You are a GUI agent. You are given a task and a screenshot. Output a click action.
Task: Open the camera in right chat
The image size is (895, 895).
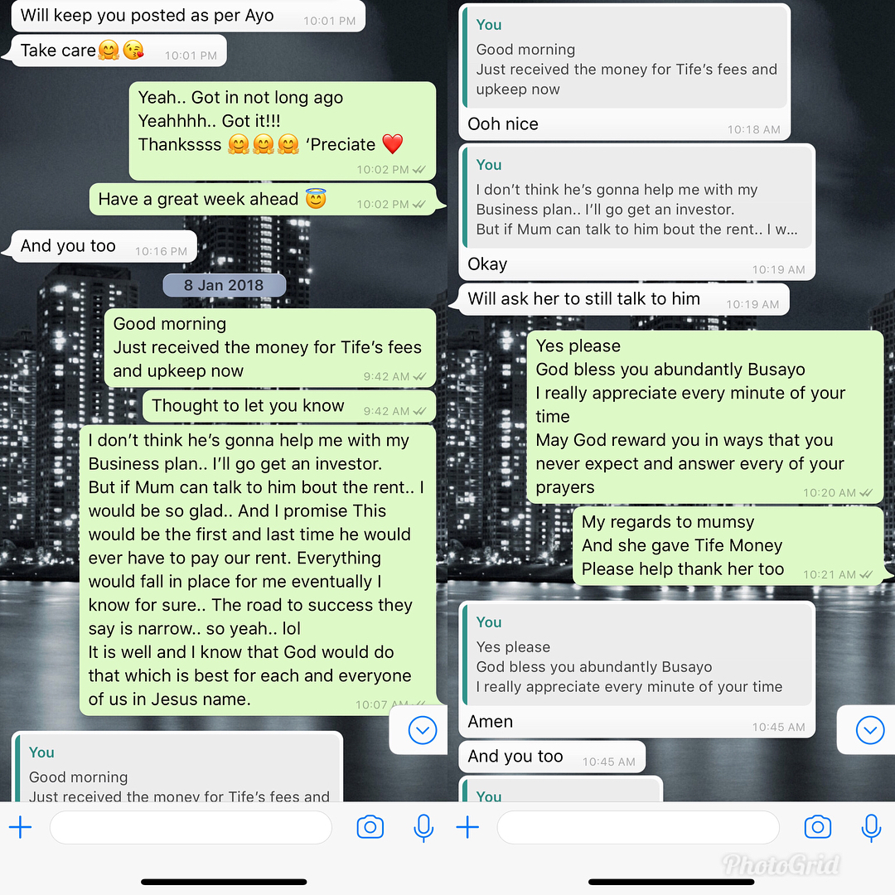(817, 827)
